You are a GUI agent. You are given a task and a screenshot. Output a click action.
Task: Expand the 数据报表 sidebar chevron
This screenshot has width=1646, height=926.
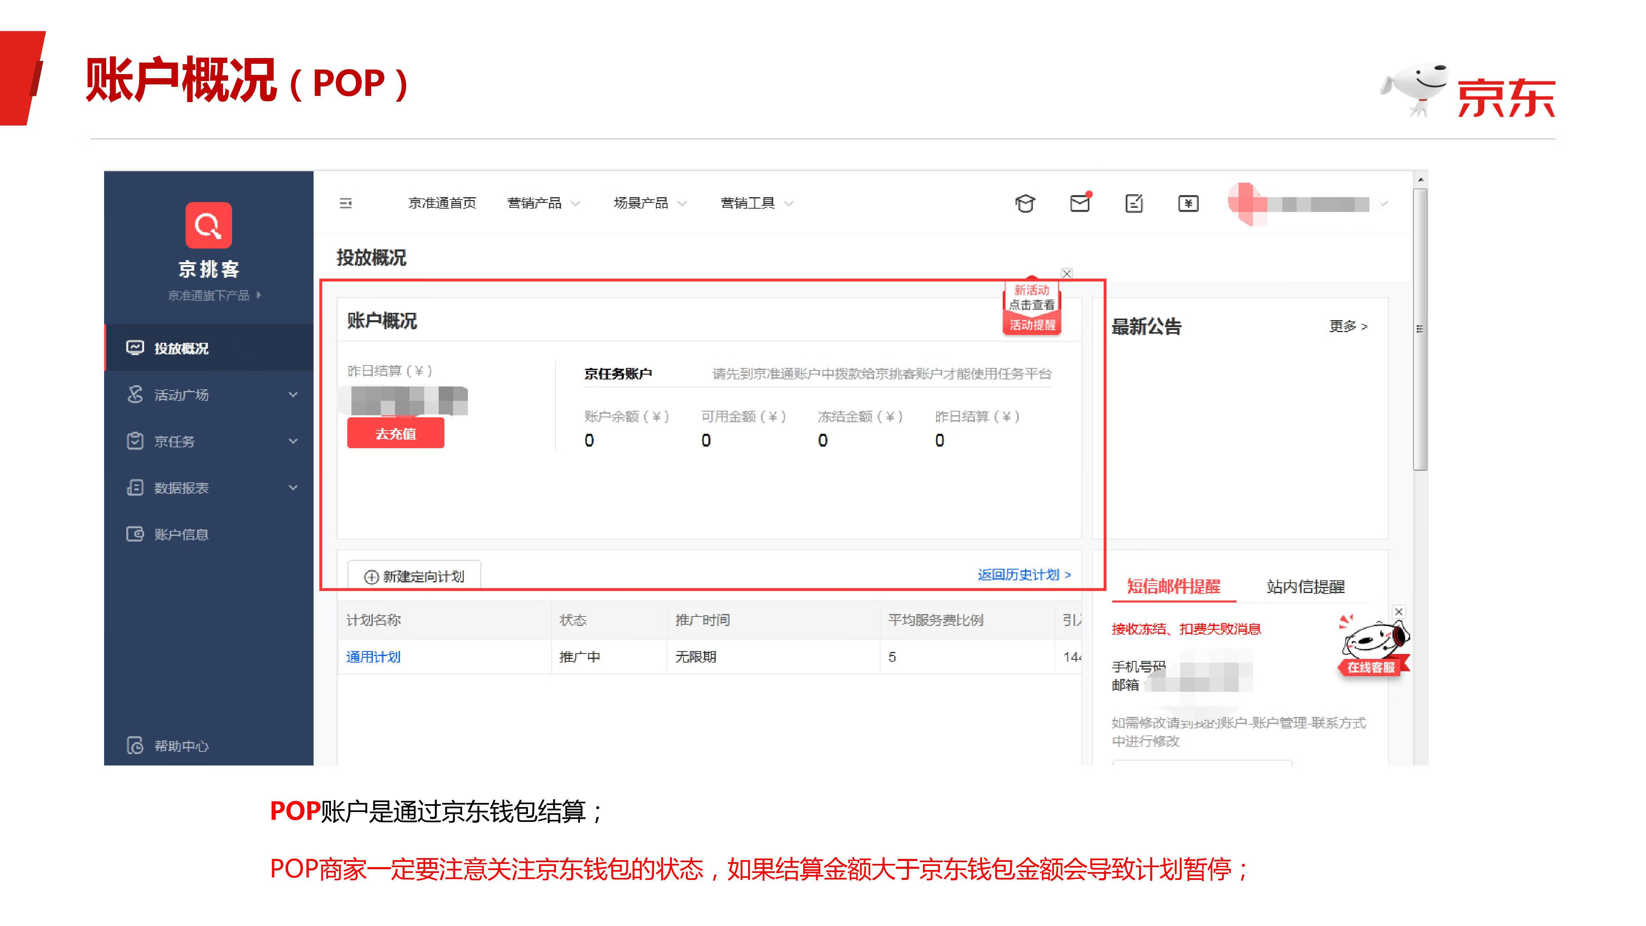click(293, 488)
